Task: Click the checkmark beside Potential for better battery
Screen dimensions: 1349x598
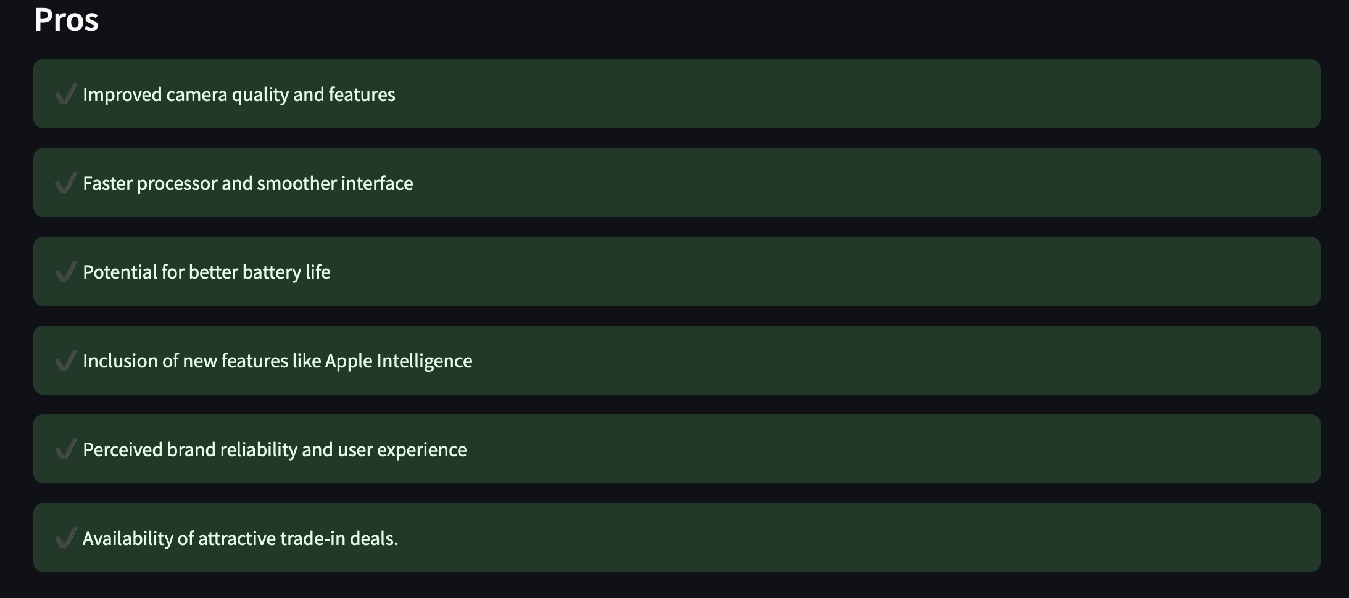Action: [65, 272]
